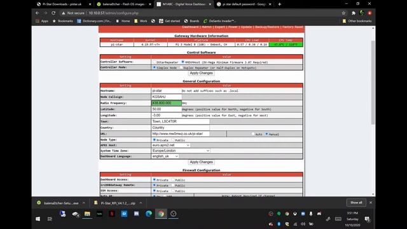This screenshot has width=407, height=229.
Task: Open the Other bookmarks folder
Action: click(357, 21)
